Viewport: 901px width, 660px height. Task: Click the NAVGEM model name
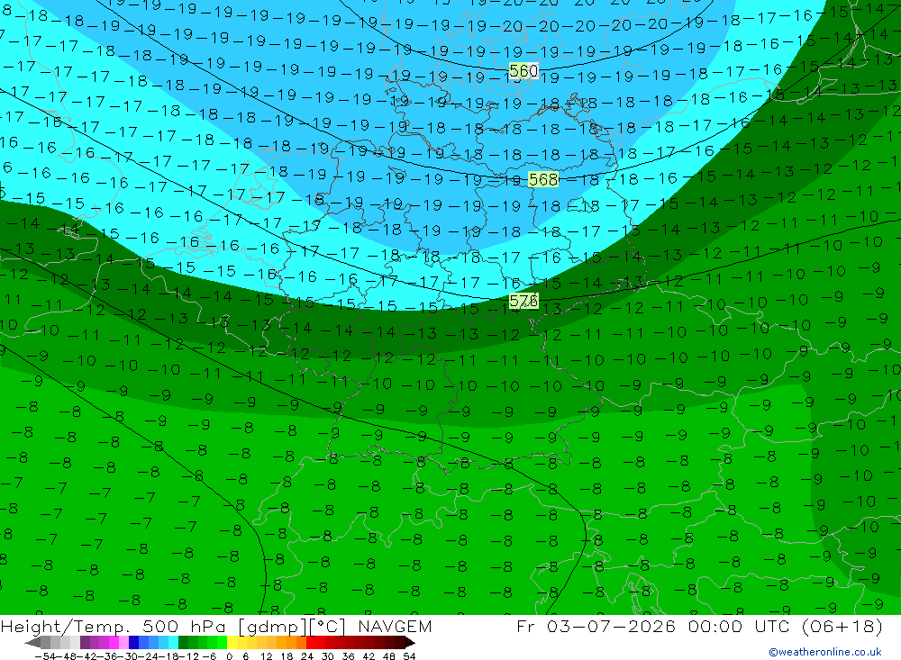coord(395,626)
